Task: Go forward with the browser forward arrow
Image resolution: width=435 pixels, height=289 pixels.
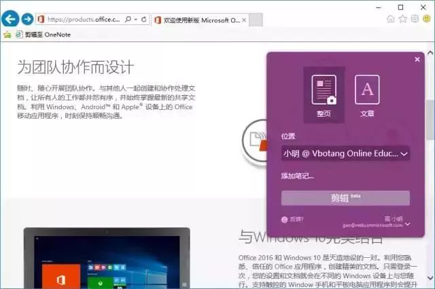Action: point(27,19)
